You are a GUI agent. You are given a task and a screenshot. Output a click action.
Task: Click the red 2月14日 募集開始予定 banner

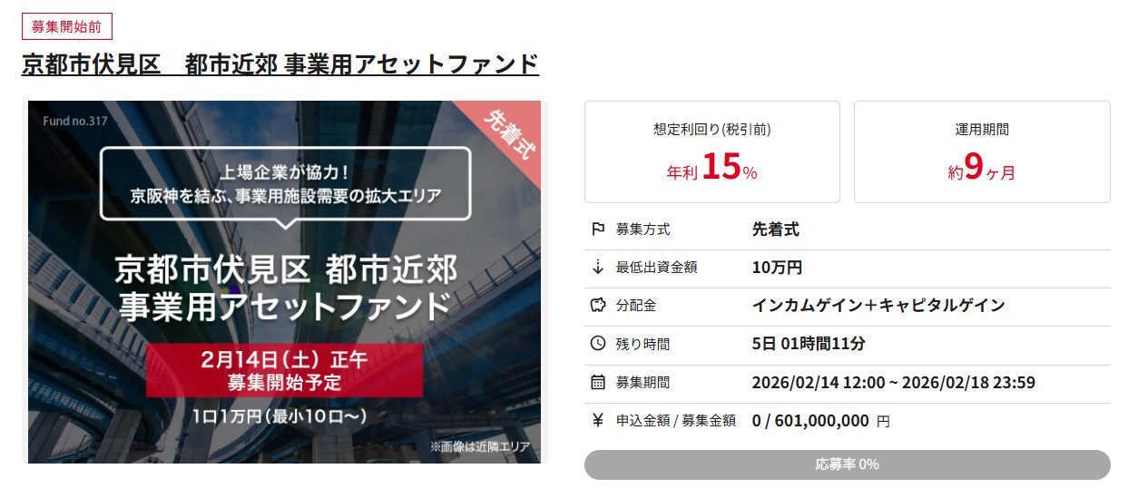tap(285, 370)
